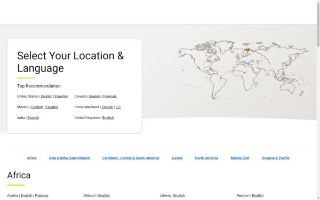
Task: Go to Oceania & Pacific region tab
Action: [276, 158]
